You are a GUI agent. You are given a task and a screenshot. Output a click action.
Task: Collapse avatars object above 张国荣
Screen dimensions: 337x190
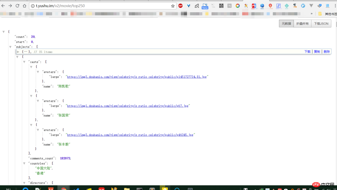[38, 101]
